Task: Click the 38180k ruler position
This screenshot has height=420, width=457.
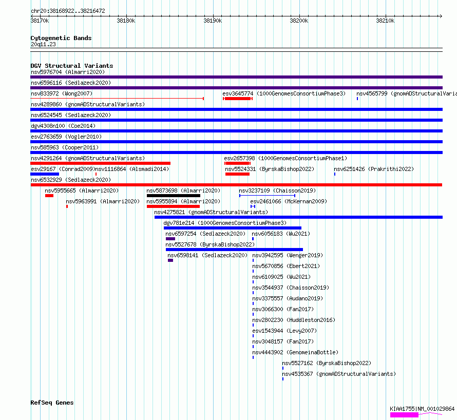Action: click(126, 21)
